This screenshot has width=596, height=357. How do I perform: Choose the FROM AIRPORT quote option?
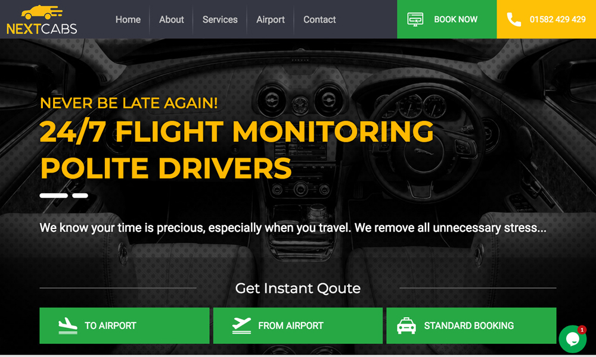(297, 325)
